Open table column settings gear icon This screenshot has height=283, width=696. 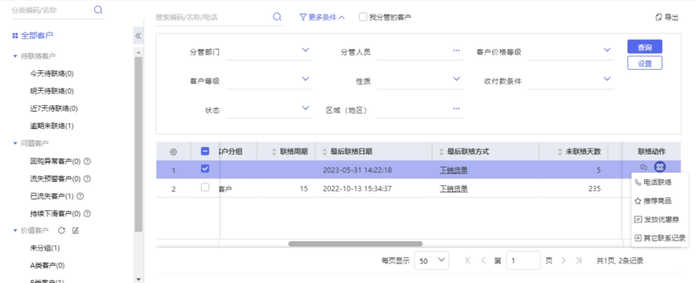[173, 152]
